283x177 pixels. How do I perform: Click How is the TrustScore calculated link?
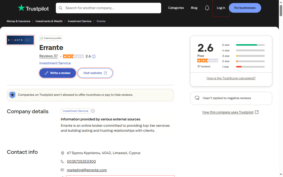231,78
